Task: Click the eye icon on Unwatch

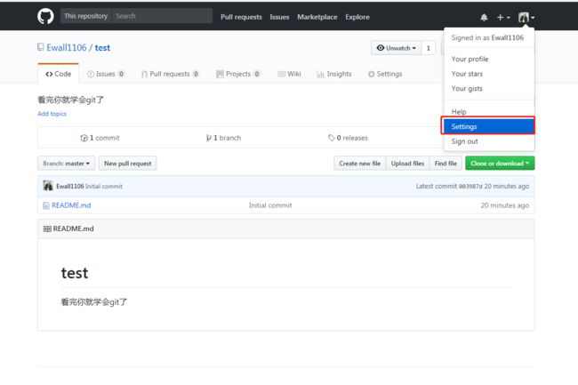Action: 381,48
